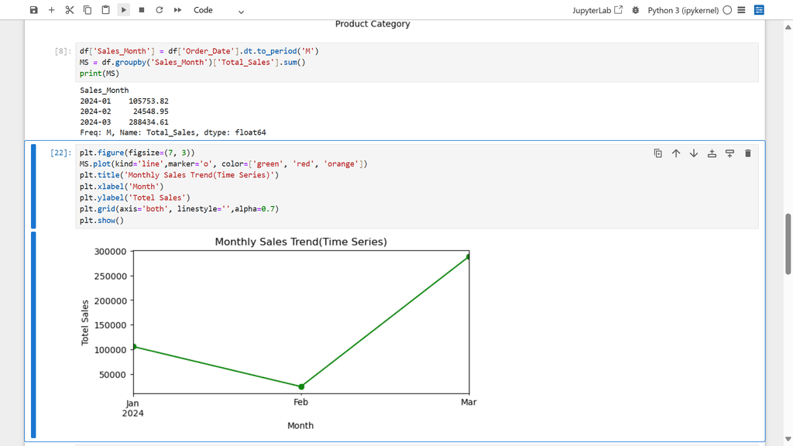This screenshot has width=793, height=446.
Task: Switch kernel via Python 3 (ipykernel)
Action: (x=682, y=10)
